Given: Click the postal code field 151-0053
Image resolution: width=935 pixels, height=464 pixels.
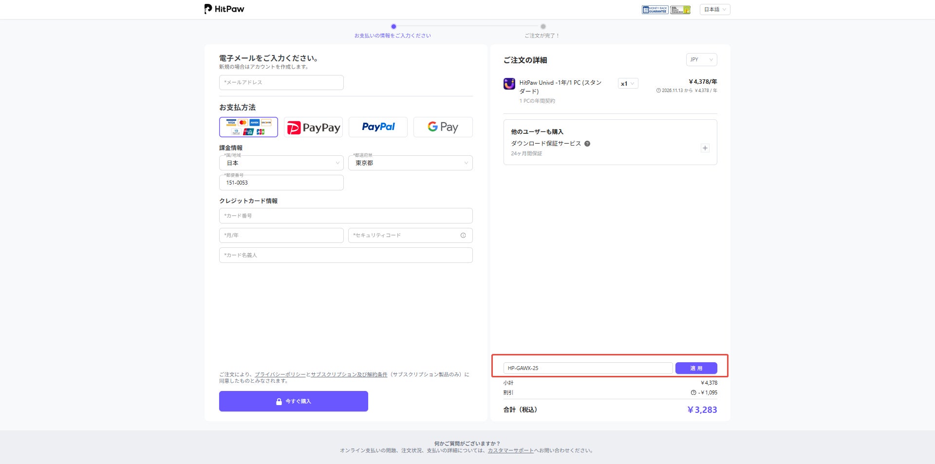Looking at the screenshot, I should tap(281, 183).
